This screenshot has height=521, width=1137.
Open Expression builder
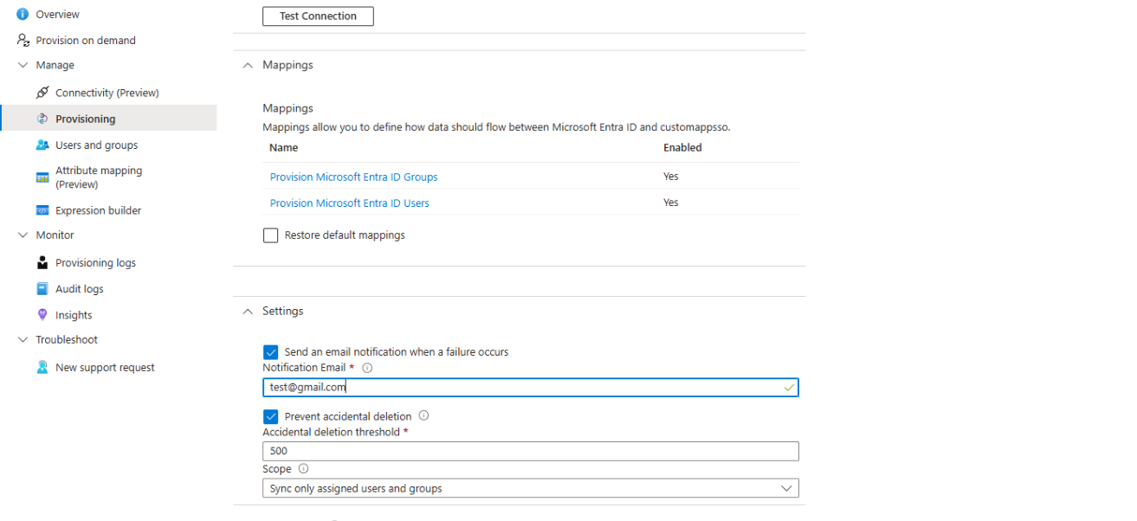(x=98, y=210)
